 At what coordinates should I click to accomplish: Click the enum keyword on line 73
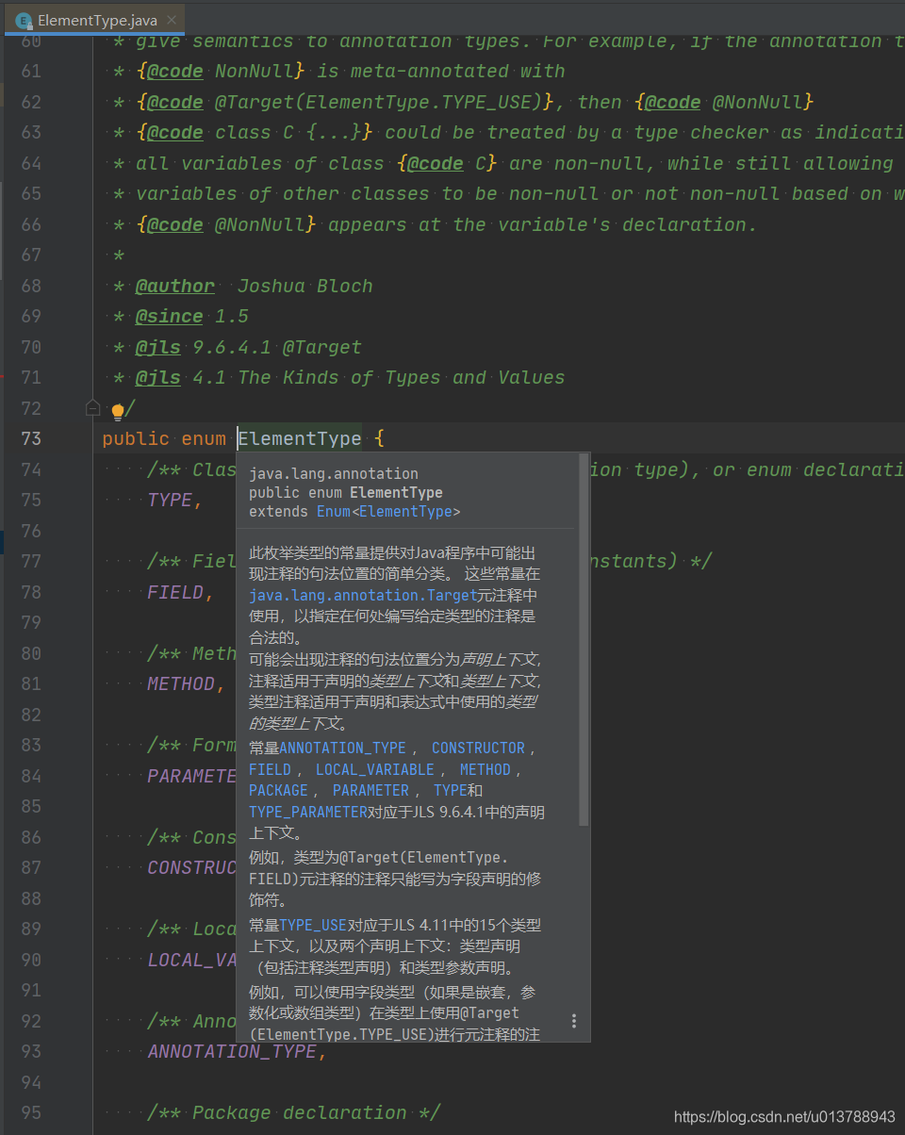pyautogui.click(x=205, y=438)
